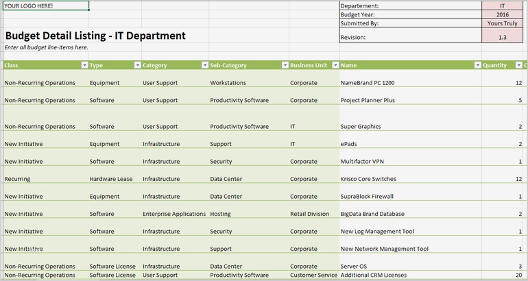528x281 pixels.
Task: Click the 'Retail Division' business unit cell
Action: 314,210
